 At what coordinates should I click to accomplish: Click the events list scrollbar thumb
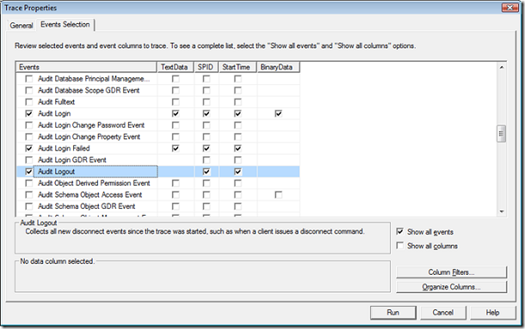(x=501, y=134)
